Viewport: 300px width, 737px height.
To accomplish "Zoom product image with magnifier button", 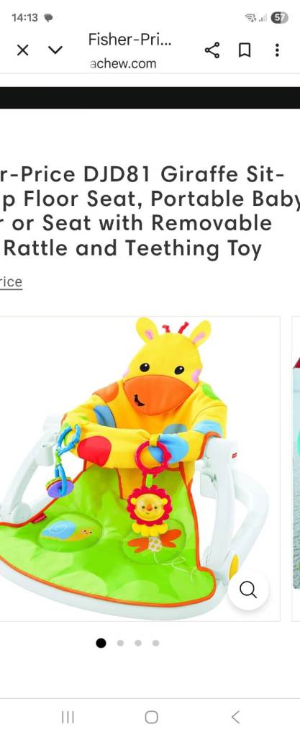I will (x=248, y=589).
